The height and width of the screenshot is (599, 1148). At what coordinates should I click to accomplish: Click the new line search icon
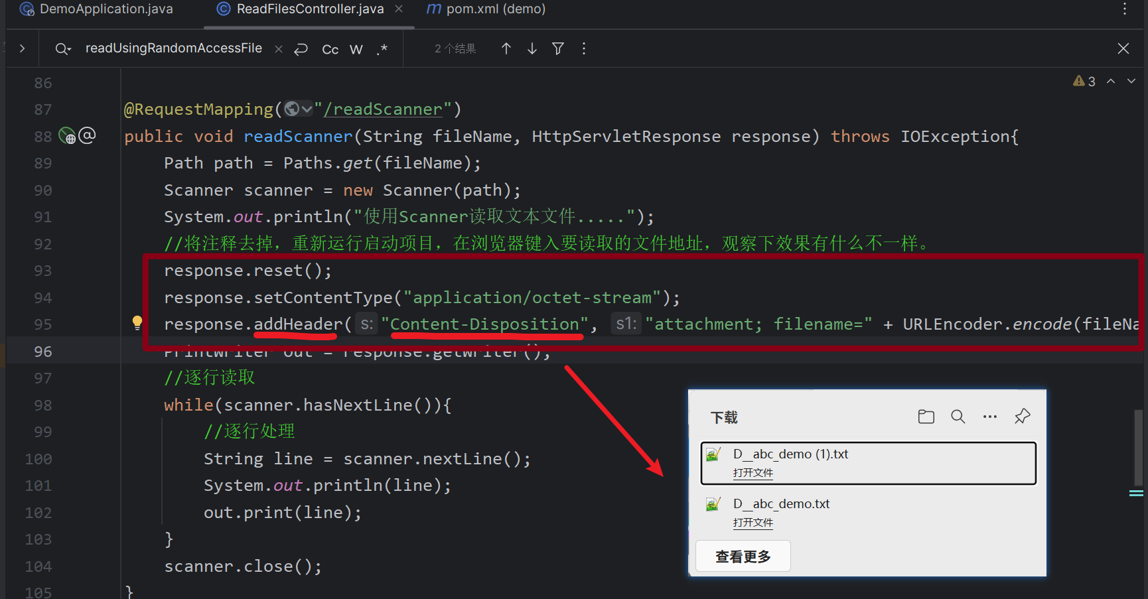tap(301, 48)
